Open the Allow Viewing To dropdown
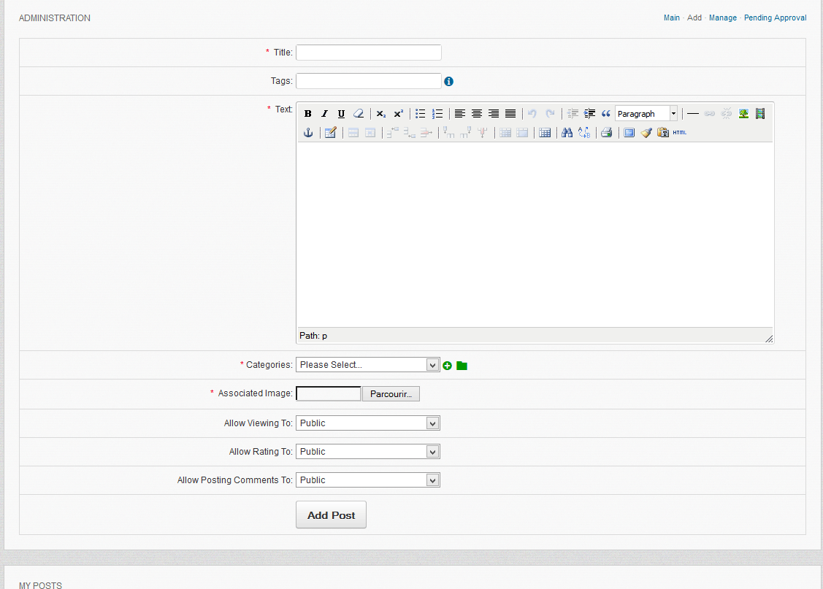 (367, 423)
